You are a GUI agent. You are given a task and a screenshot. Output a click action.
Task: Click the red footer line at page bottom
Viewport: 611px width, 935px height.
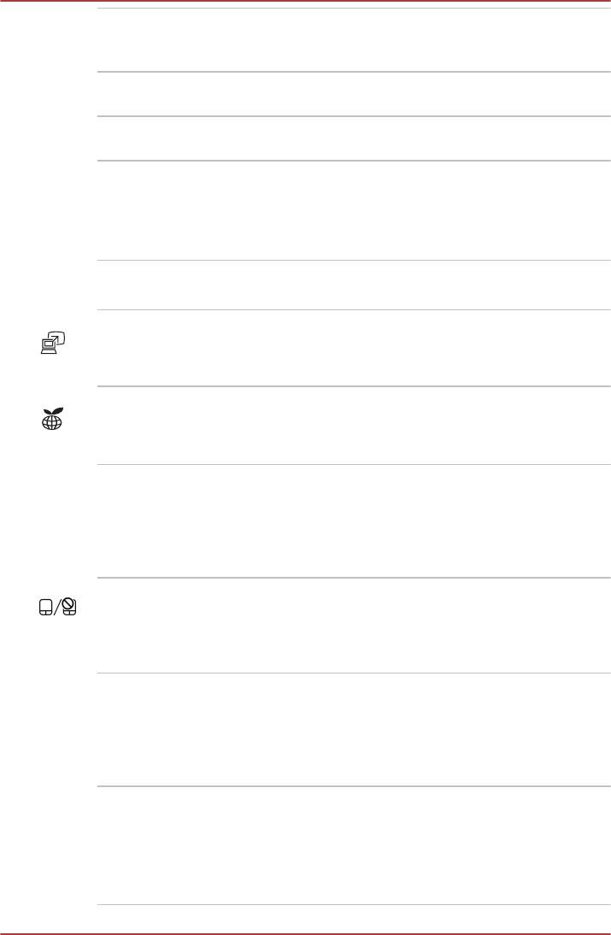click(x=305, y=933)
